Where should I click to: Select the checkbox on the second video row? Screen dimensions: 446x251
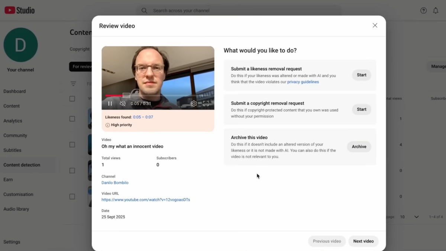pyautogui.click(x=72, y=145)
